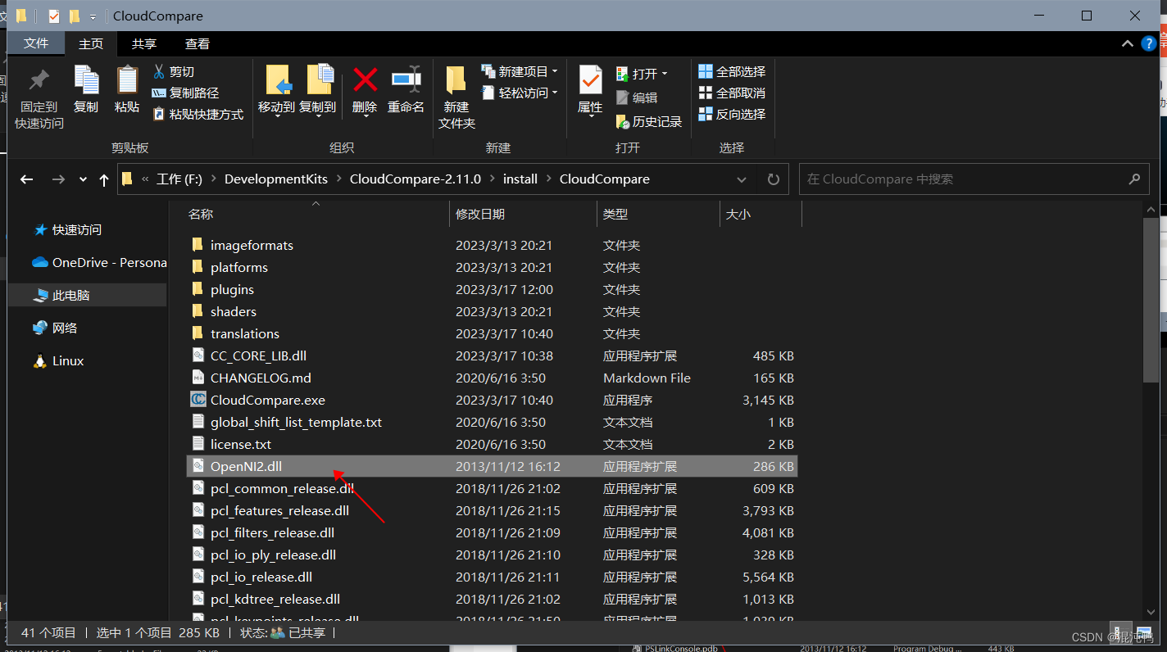Click New folder (新建文件夹)
Screen dimensions: 1167x652
[x=456, y=98]
